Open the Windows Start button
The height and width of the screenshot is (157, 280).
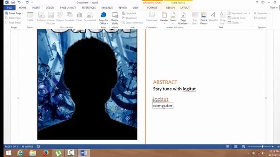click(x=8, y=153)
